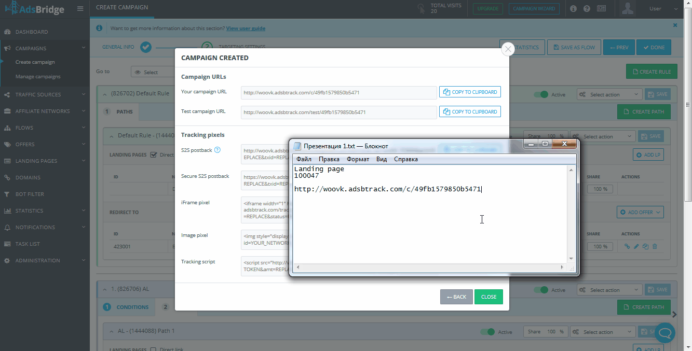Close the modal with the round X icon
The image size is (692, 351).
click(x=508, y=49)
